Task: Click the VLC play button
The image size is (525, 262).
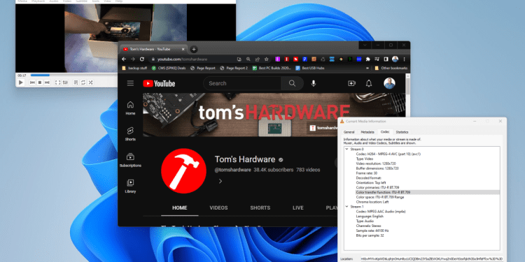Action: click(21, 82)
